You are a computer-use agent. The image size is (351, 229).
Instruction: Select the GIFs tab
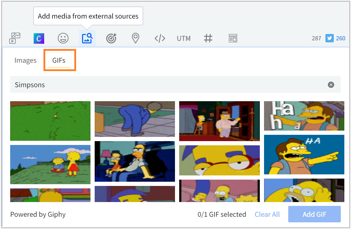pos(59,60)
